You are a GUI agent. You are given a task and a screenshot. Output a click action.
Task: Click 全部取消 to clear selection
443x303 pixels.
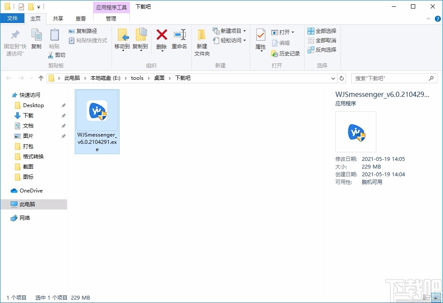(x=322, y=40)
